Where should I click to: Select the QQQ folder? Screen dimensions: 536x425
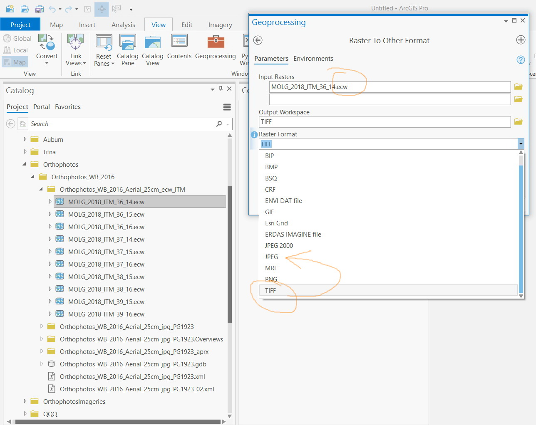pos(50,414)
